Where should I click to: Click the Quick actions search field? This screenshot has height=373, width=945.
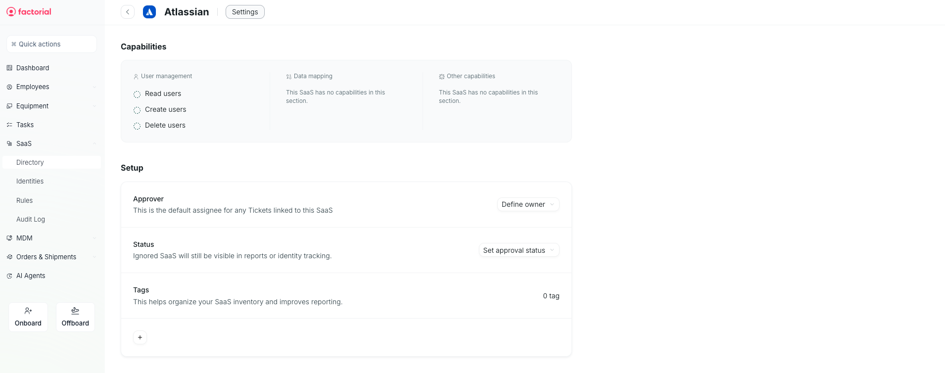point(51,44)
